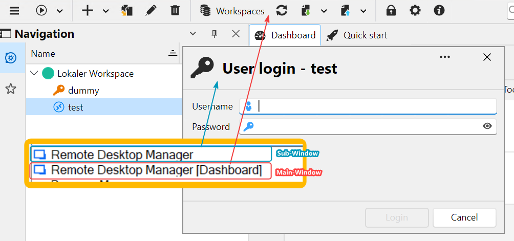Click the pencil edit icon
This screenshot has width=514, height=241.
coord(151,11)
